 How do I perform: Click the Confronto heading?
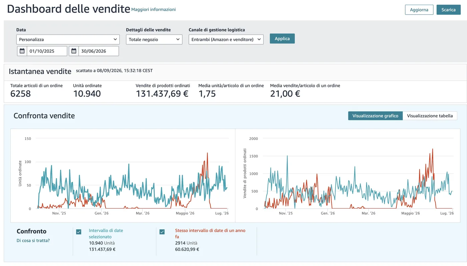pos(32,231)
